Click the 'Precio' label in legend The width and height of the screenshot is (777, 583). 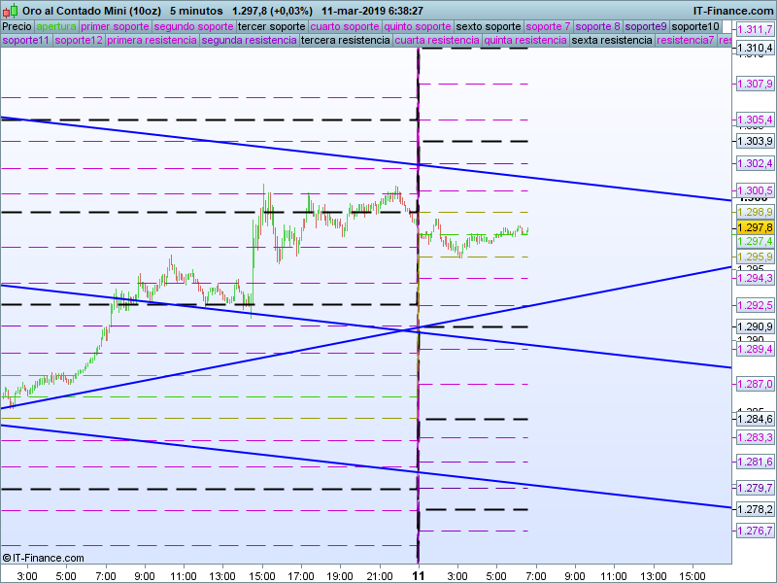click(x=17, y=26)
